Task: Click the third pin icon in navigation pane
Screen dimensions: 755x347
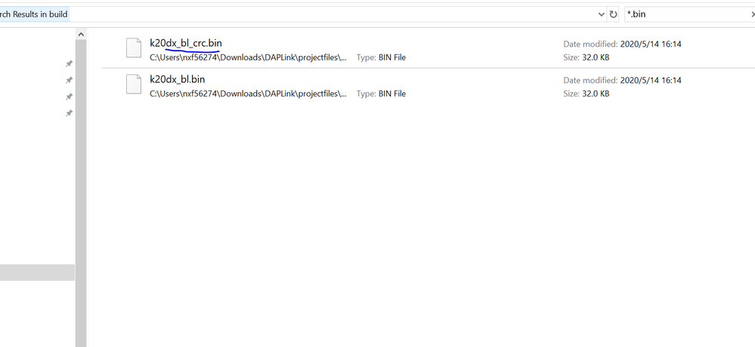Action: click(69, 97)
